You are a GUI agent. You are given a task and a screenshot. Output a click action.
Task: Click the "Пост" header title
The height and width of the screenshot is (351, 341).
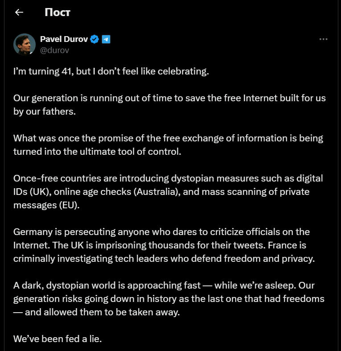click(58, 12)
